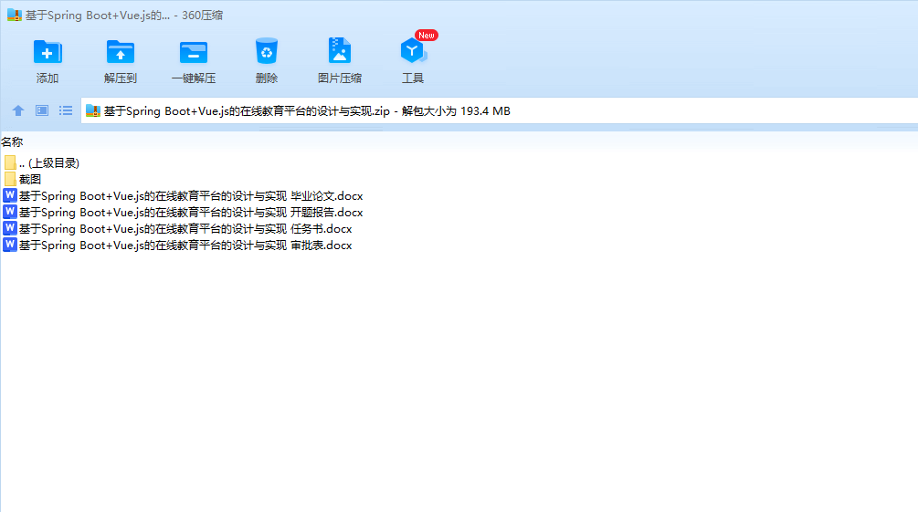Open the 图片压缩 image compression tool
This screenshot has width=918, height=512.
pos(340,51)
